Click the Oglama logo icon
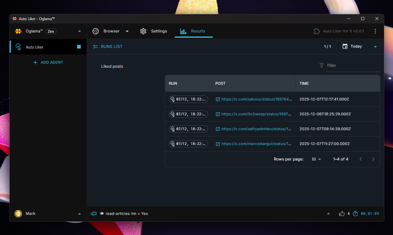This screenshot has width=393, height=235. [x=18, y=31]
